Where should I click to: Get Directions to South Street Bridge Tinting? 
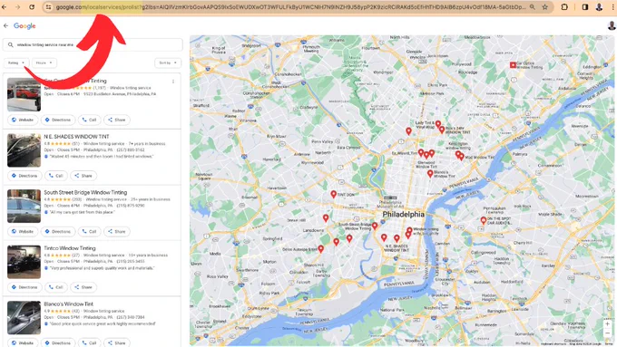pyautogui.click(x=58, y=231)
